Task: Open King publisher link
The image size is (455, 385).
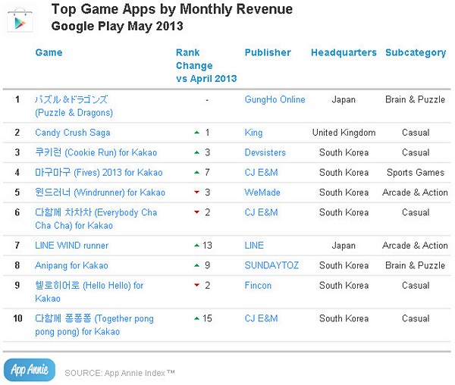Action: (253, 133)
